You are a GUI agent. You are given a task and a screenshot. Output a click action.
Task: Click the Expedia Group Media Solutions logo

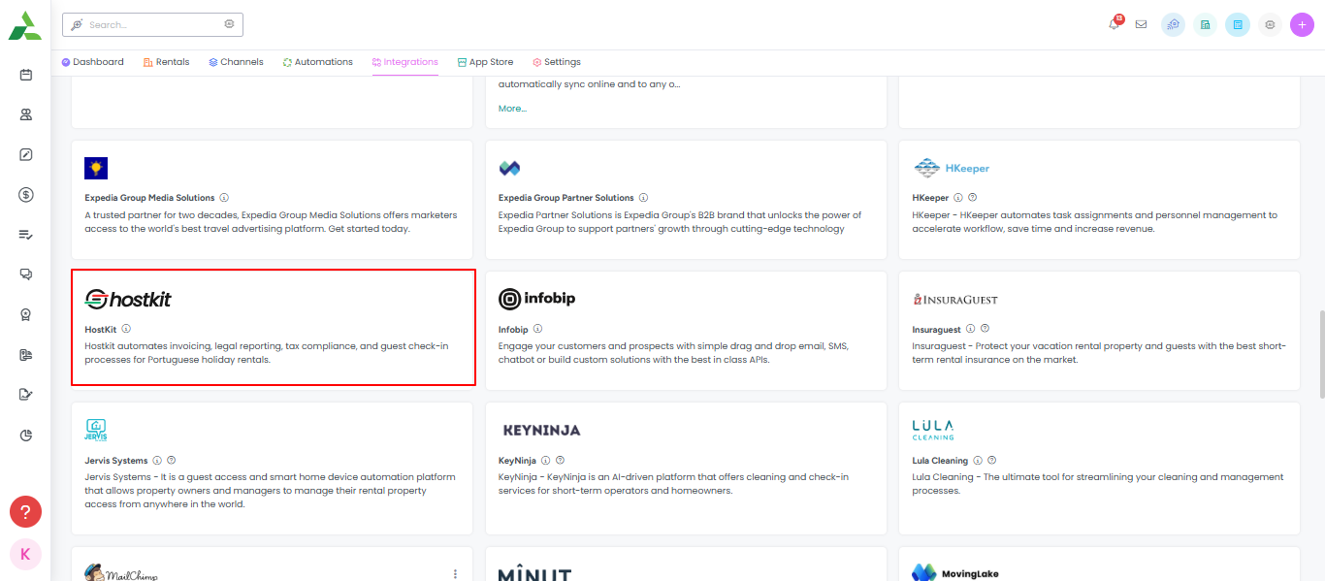[96, 168]
